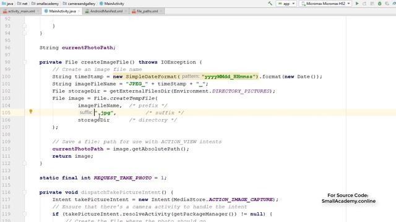Click the Apply Changes icon next to Run

tap(364, 4)
